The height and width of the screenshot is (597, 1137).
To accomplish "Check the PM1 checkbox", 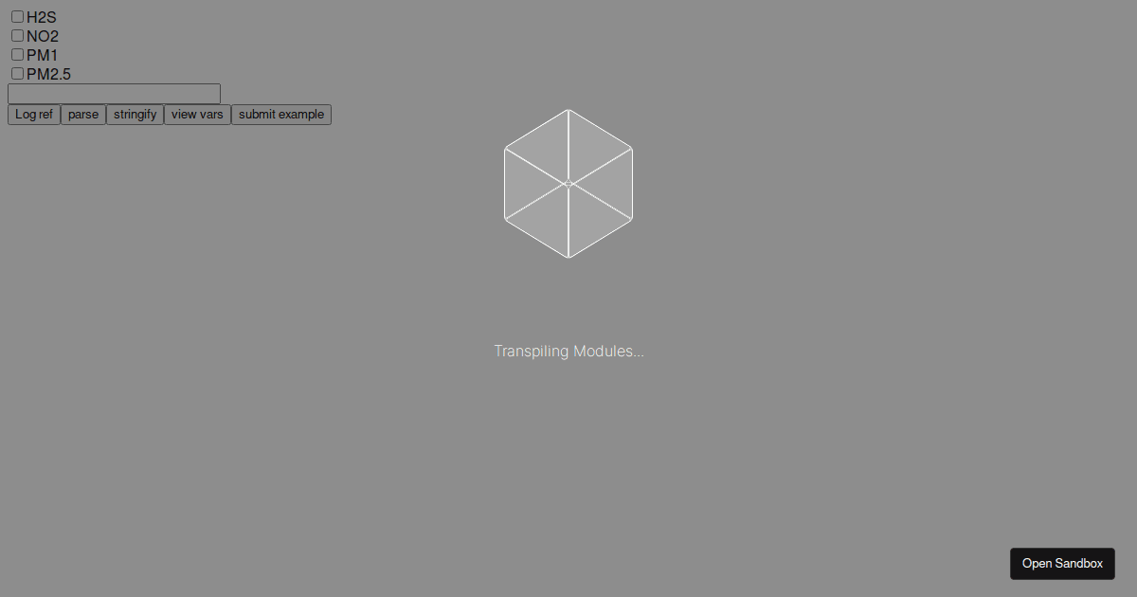I will [17, 55].
